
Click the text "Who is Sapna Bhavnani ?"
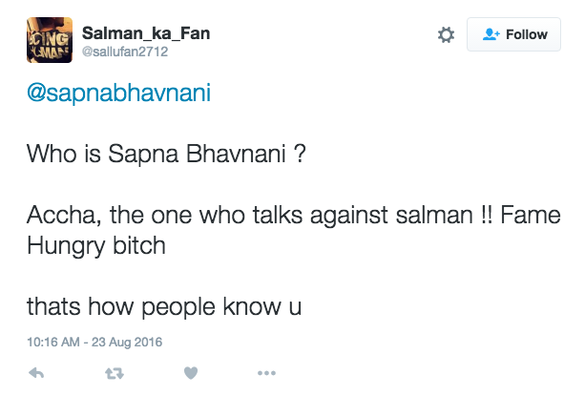point(165,154)
